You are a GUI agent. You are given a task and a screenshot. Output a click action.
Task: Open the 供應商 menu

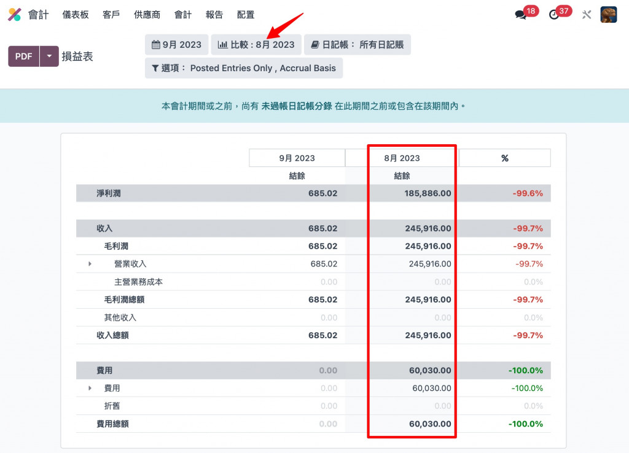(x=147, y=15)
